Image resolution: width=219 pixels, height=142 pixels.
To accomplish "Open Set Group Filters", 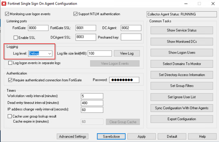I will click(182, 86).
